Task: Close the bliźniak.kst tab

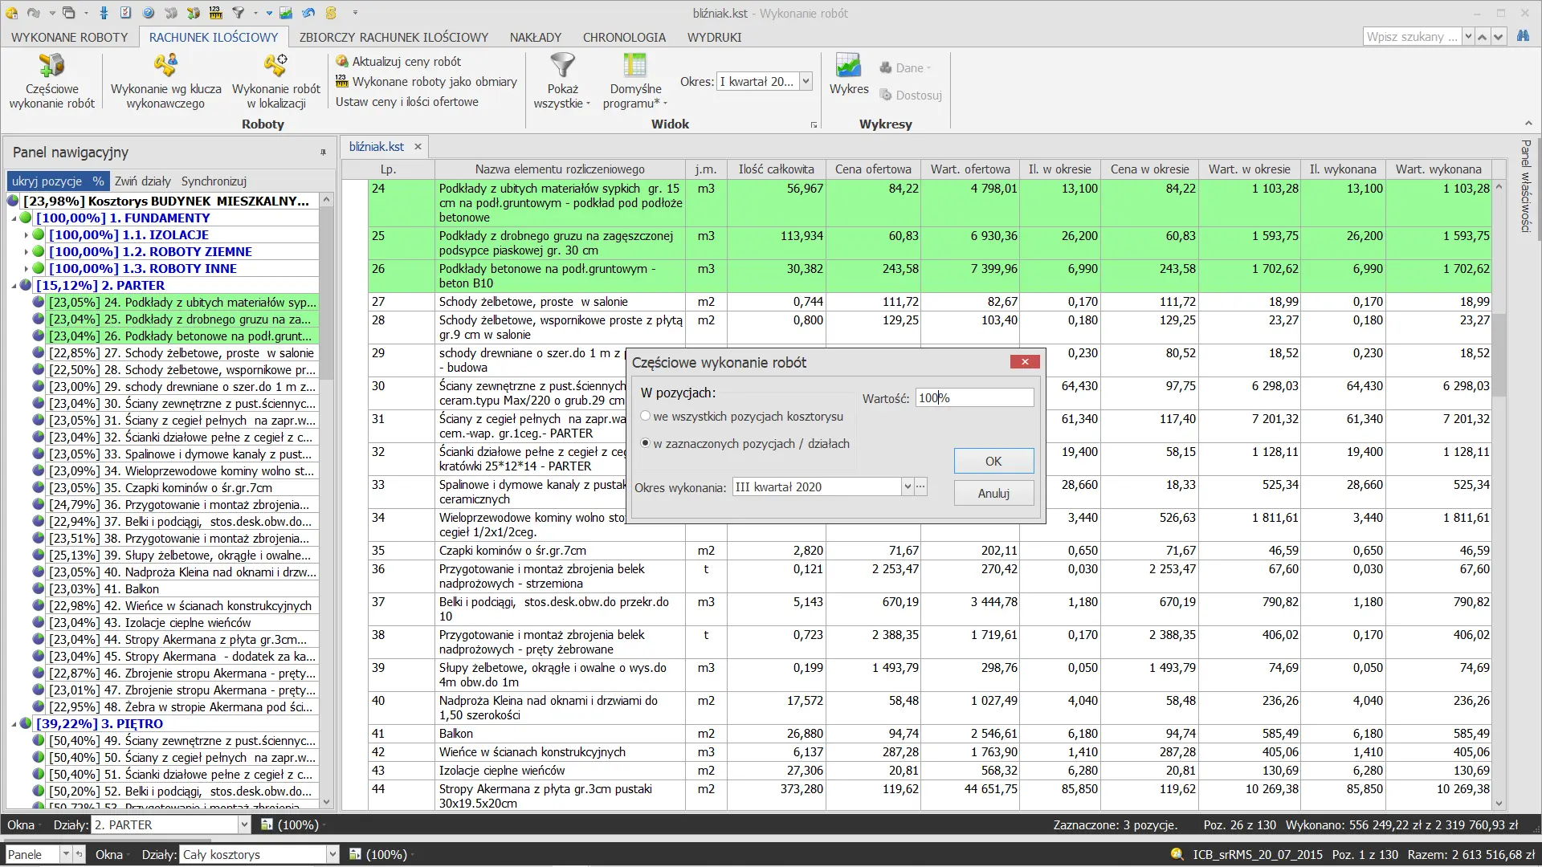Action: (418, 146)
